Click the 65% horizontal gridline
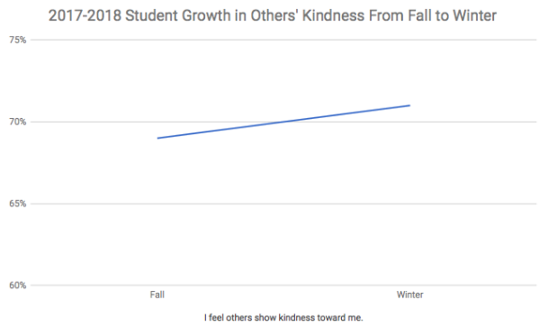 click(x=283, y=204)
